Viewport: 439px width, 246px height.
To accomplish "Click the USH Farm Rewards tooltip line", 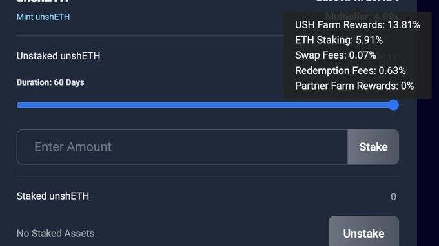I will 358,25.
